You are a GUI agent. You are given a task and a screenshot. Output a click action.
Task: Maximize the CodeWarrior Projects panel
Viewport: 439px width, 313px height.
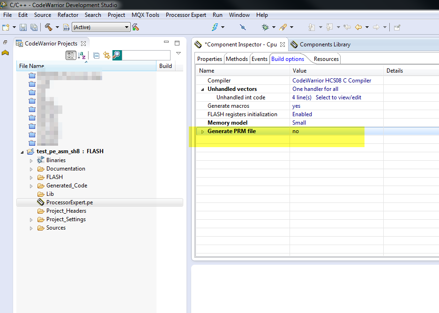click(x=177, y=43)
